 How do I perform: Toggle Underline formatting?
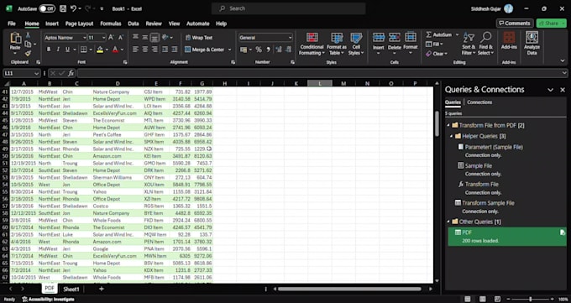(x=67, y=50)
